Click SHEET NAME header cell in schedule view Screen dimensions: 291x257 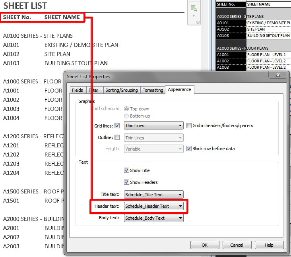(x=269, y=4)
